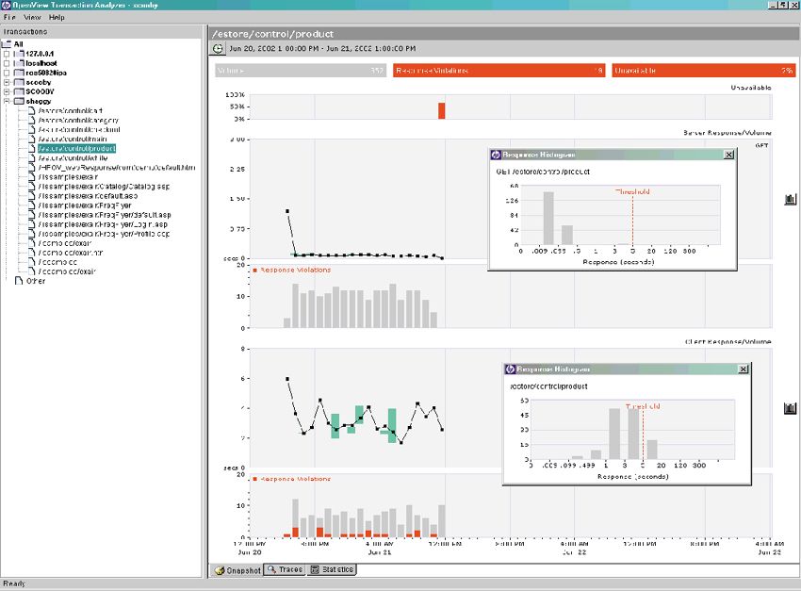The width and height of the screenshot is (801, 591).
Task: Switch to the Traces tab
Action: pos(285,569)
